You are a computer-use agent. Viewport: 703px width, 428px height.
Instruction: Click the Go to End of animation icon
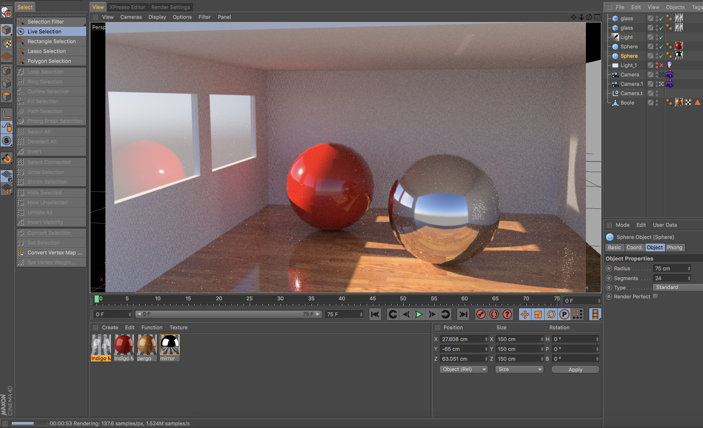(x=463, y=314)
